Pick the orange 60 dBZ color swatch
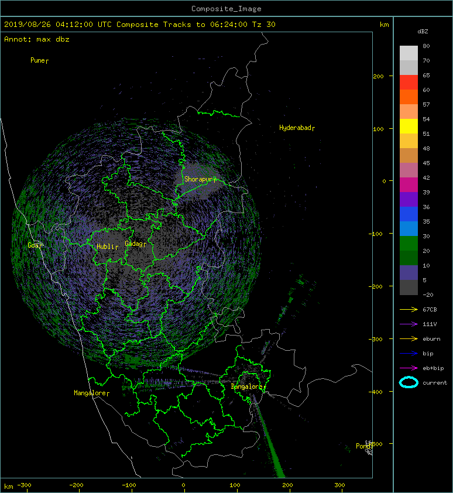Screen dimensions: 453x493 pyautogui.click(x=409, y=97)
